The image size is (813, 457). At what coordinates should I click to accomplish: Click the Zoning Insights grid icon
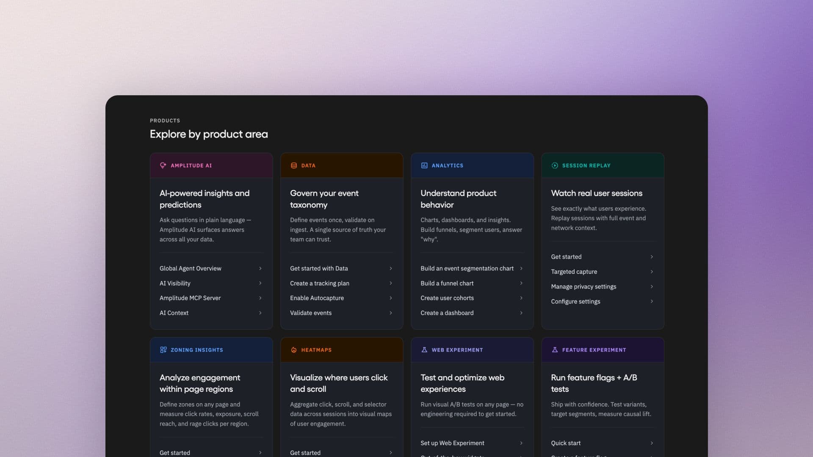[x=163, y=350]
